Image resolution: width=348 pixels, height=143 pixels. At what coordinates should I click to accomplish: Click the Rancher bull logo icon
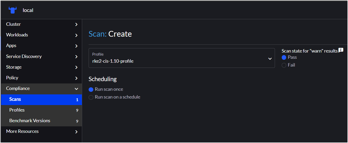[12, 10]
